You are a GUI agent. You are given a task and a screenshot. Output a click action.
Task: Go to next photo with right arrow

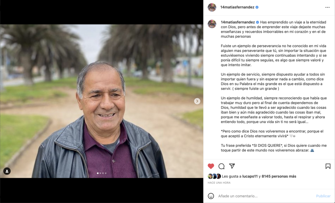click(x=197, y=101)
